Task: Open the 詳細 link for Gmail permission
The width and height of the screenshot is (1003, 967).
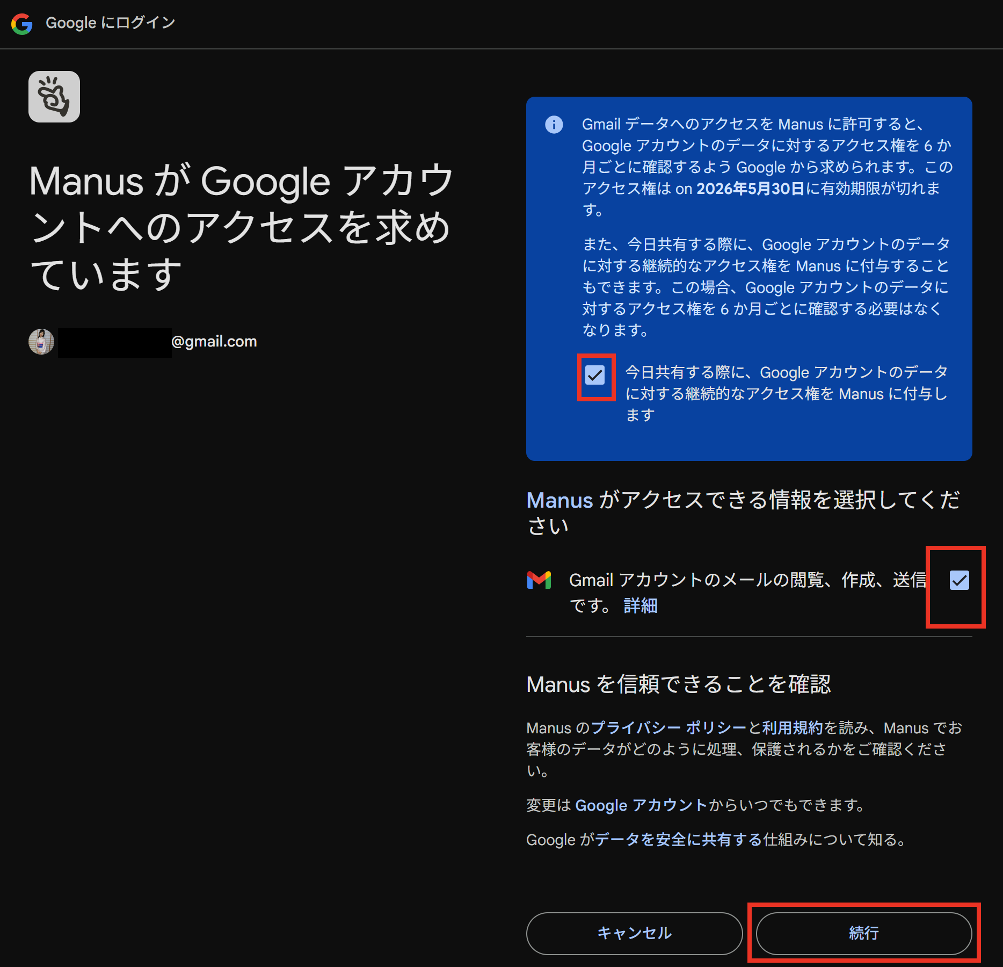Action: tap(640, 606)
